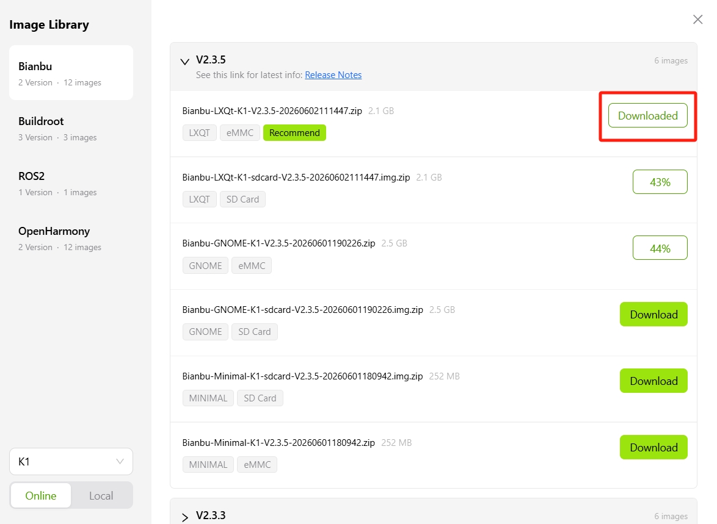Click Bianbu-GNOME-K1-V2.3.5-20260601190226.zip filename
The height and width of the screenshot is (524, 717).
[x=278, y=243]
